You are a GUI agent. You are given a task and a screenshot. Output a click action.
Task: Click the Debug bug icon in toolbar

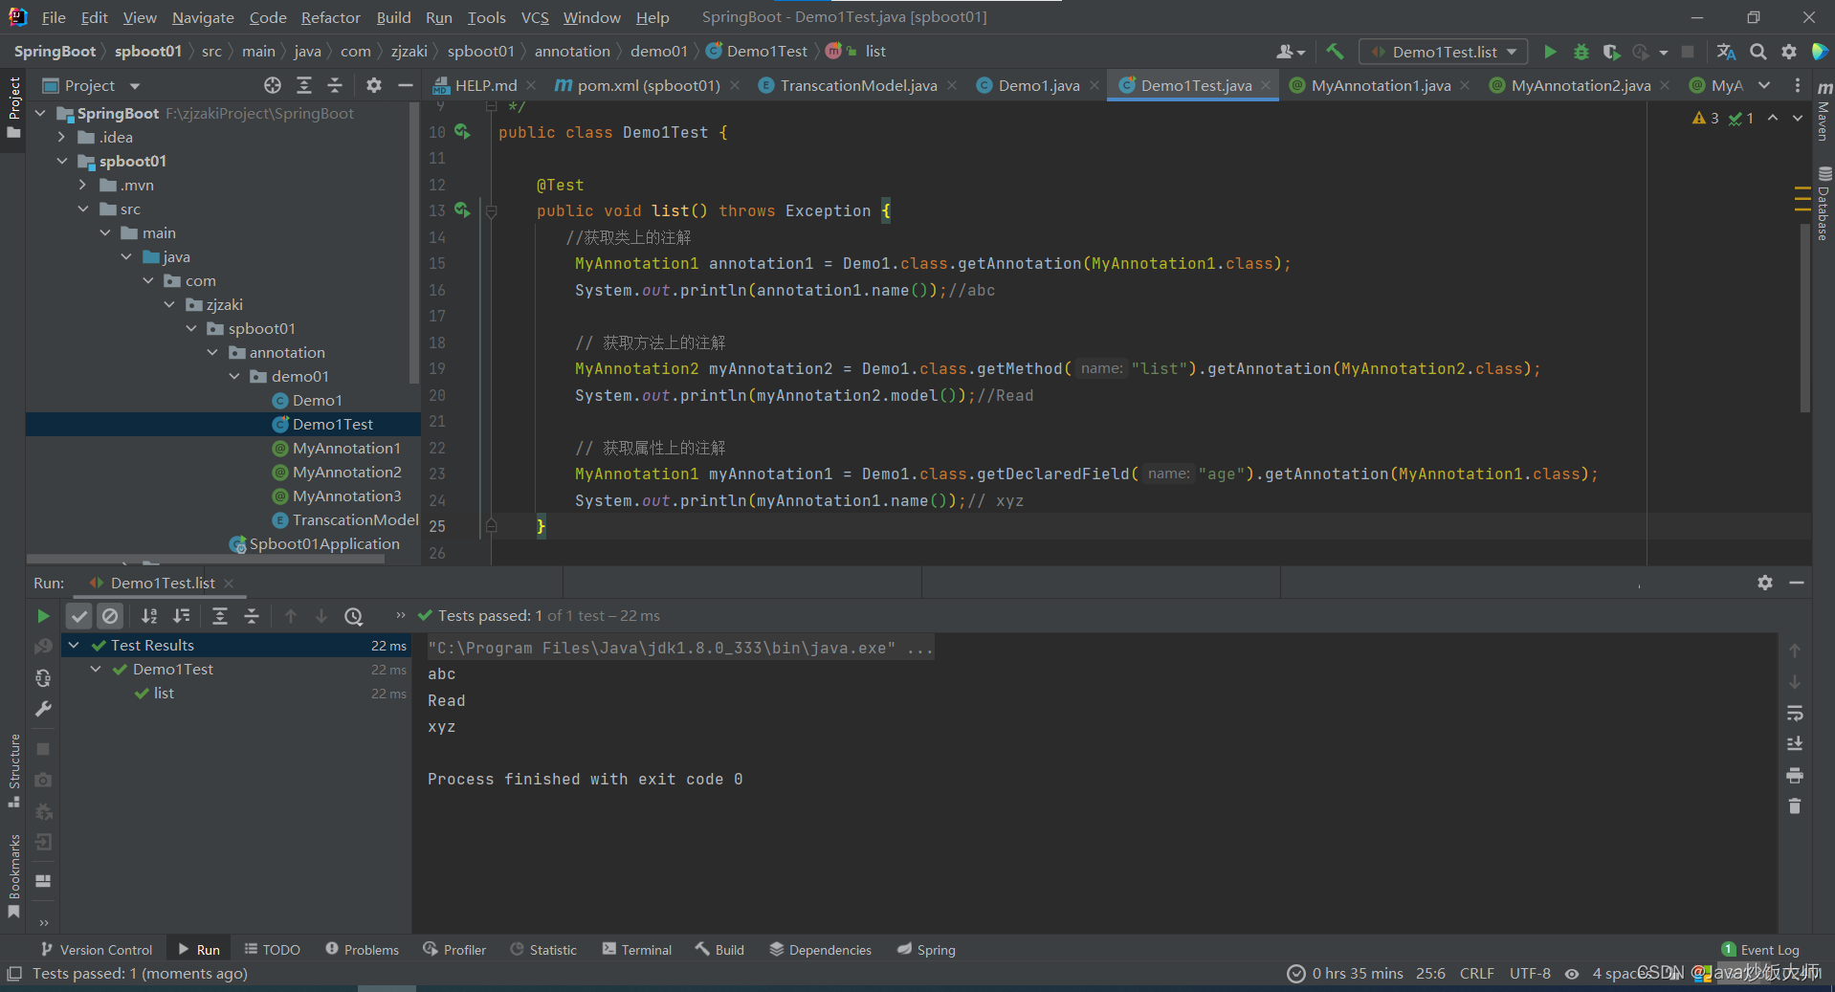tap(1581, 52)
